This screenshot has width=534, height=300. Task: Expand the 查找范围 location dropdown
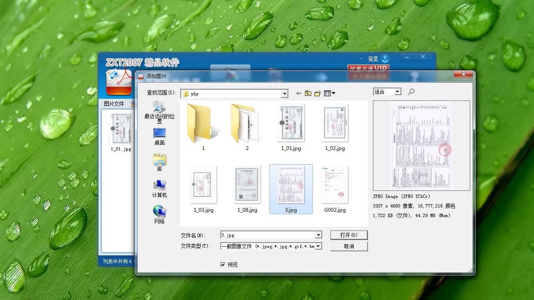click(x=285, y=93)
